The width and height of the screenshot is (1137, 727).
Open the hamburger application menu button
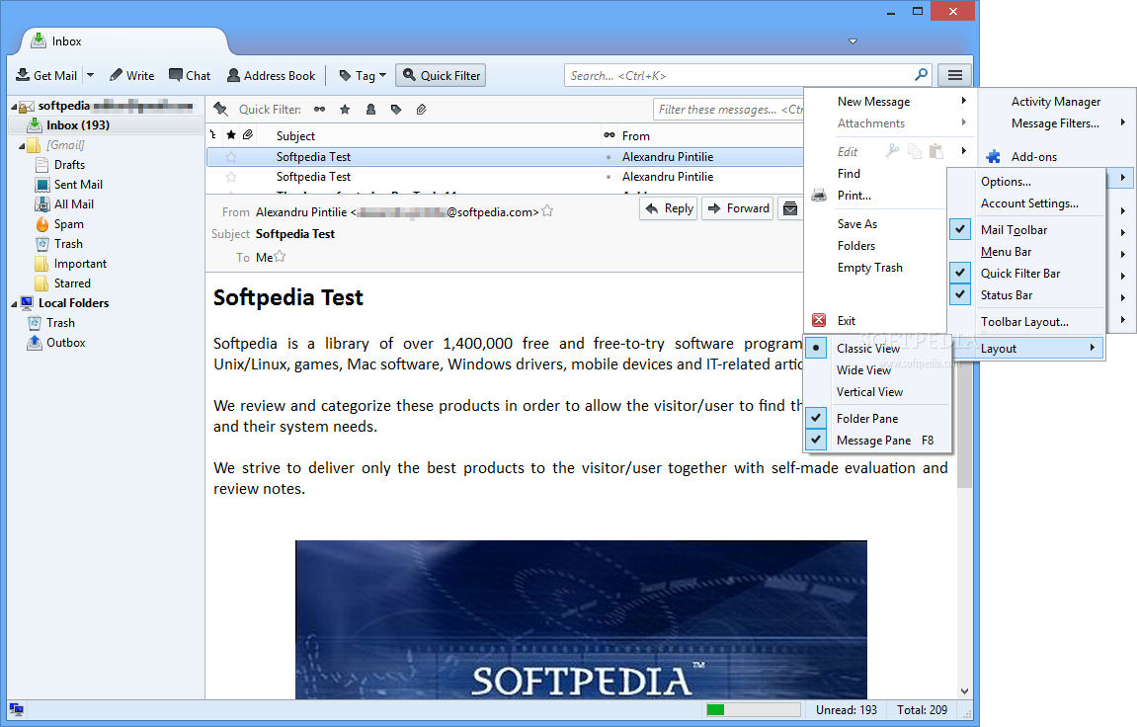(954, 75)
